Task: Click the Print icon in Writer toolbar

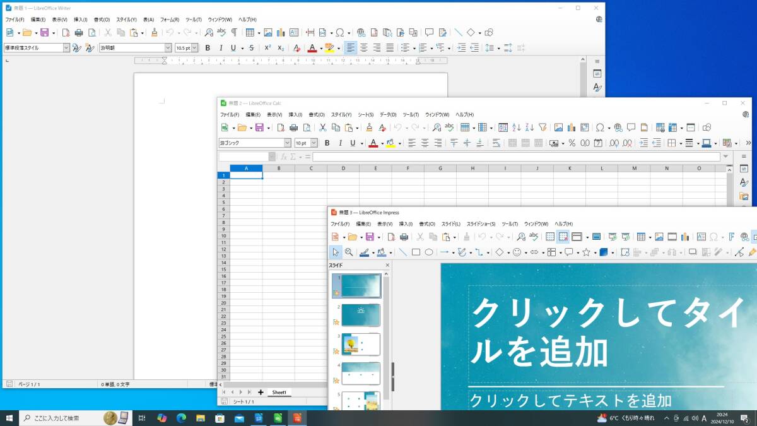Action: pyautogui.click(x=79, y=33)
